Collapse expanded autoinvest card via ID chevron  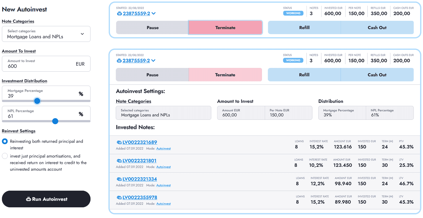[153, 60]
